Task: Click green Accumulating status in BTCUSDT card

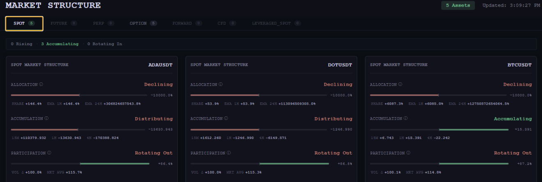Action: coord(513,118)
